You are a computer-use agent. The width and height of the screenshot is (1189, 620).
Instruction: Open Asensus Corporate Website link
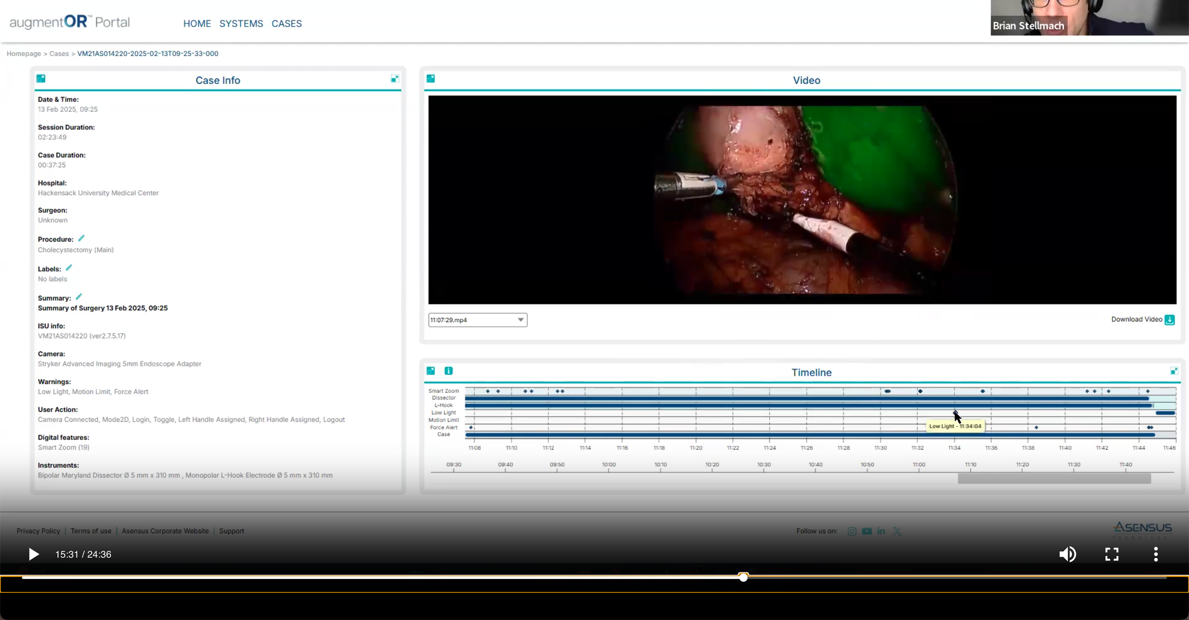(x=165, y=531)
